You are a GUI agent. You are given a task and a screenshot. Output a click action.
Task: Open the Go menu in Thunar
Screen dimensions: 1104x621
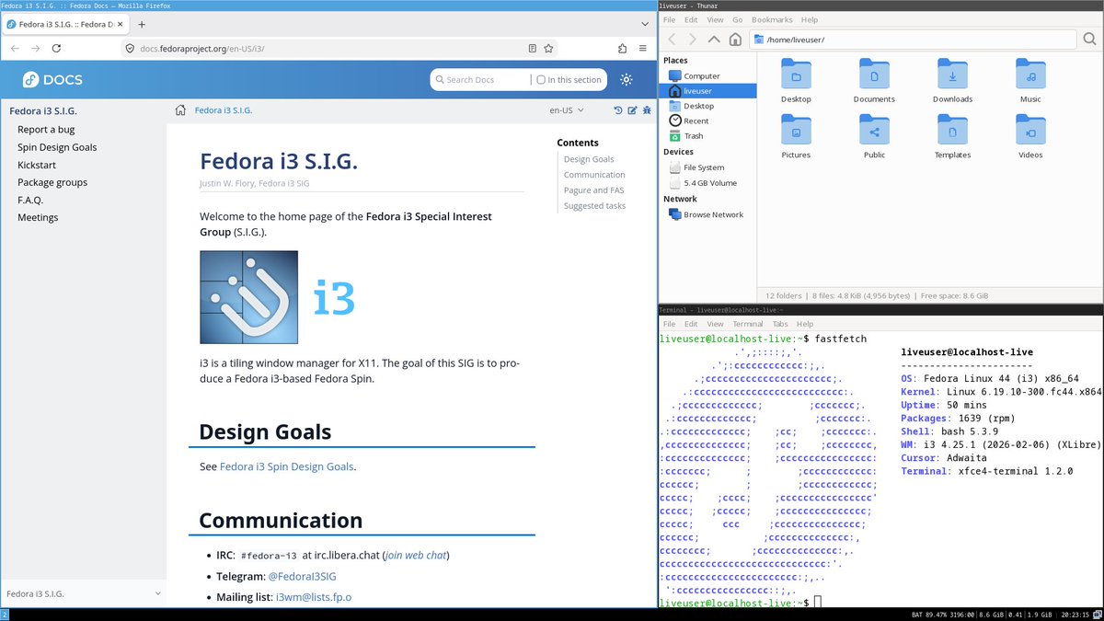tap(737, 19)
